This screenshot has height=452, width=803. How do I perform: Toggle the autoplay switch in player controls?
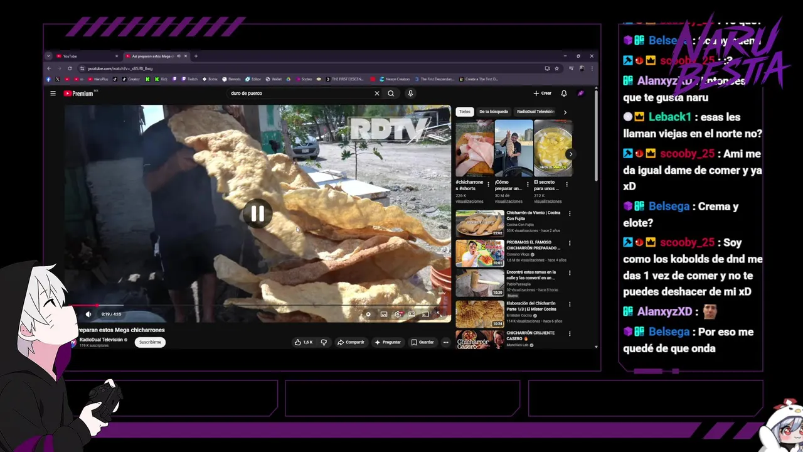[368, 315]
